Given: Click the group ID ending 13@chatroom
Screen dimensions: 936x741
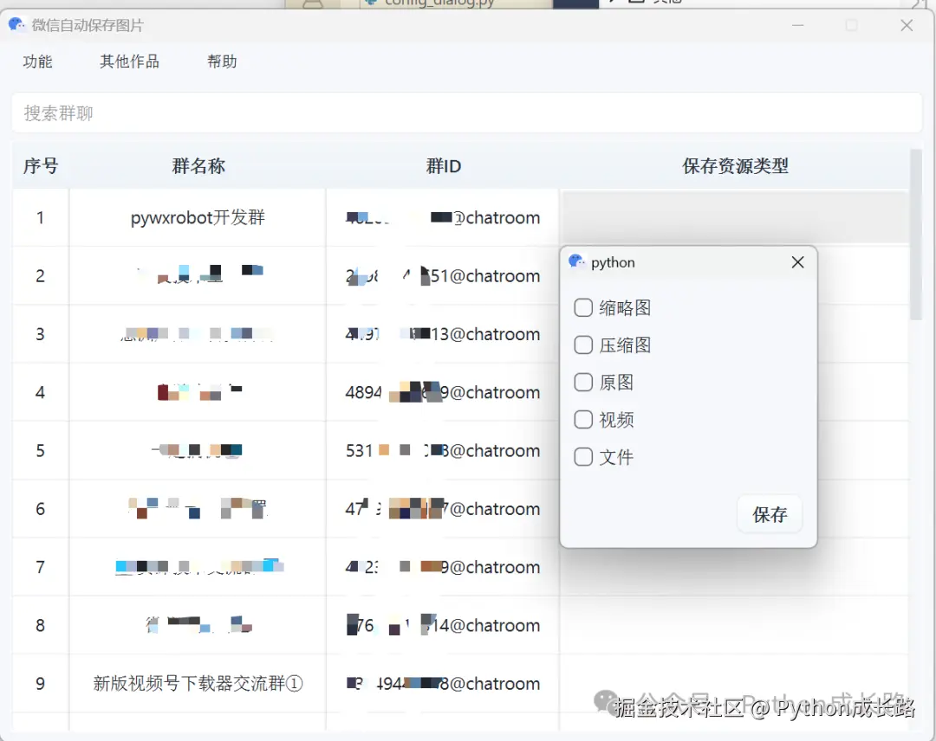Looking at the screenshot, I should [x=442, y=334].
